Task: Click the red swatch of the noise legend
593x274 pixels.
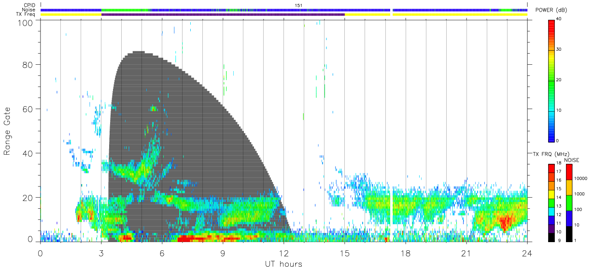Action: click(x=568, y=172)
